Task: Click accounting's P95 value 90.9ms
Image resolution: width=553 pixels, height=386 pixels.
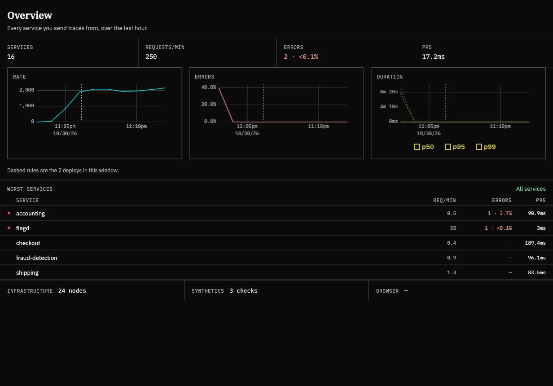Action: pyautogui.click(x=536, y=213)
